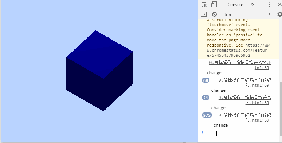The image size is (282, 143).
Task: Open the Console tab
Action: 235,5
